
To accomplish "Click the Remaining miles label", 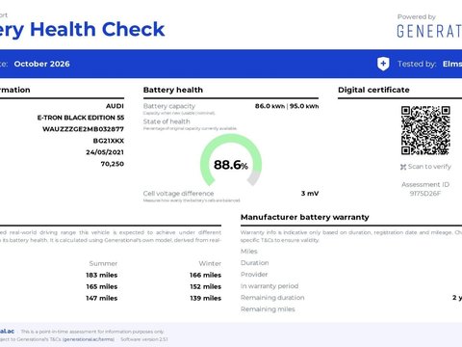I will pos(268,309).
